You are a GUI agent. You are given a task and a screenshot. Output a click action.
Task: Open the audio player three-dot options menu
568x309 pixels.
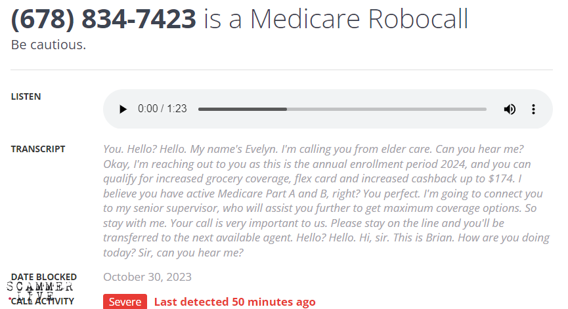click(533, 109)
